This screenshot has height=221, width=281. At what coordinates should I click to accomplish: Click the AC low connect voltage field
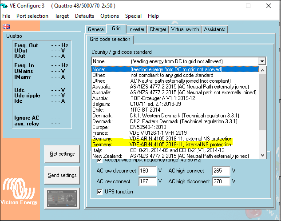pyautogui.click(x=147, y=181)
